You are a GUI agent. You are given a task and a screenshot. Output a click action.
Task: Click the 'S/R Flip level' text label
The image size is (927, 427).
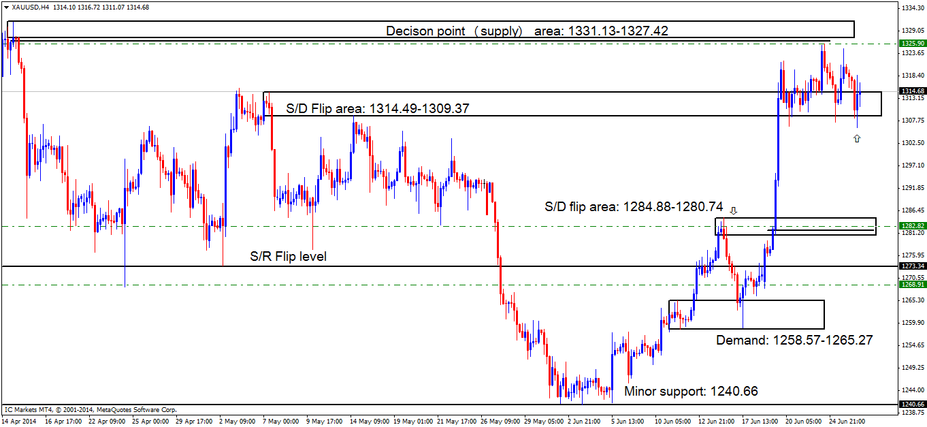(x=288, y=257)
